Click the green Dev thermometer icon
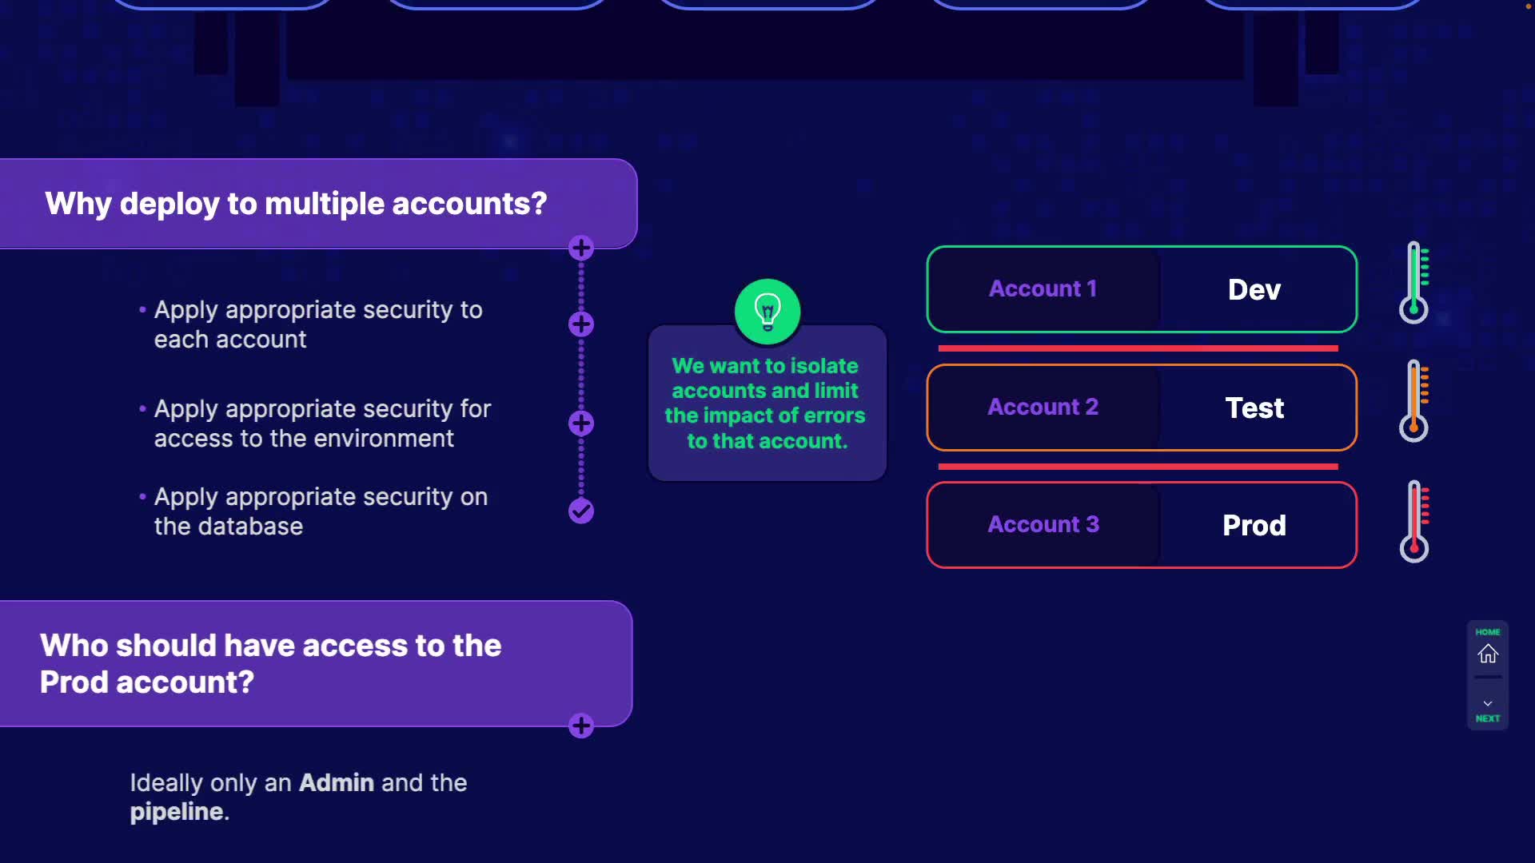Image resolution: width=1535 pixels, height=863 pixels. pos(1413,282)
